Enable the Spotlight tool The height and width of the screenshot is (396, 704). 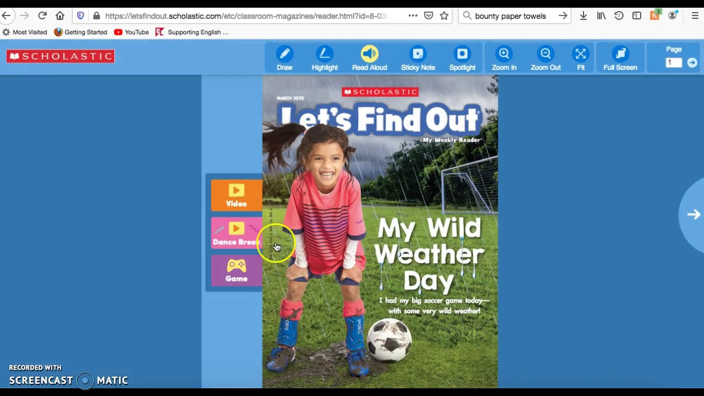pos(462,58)
